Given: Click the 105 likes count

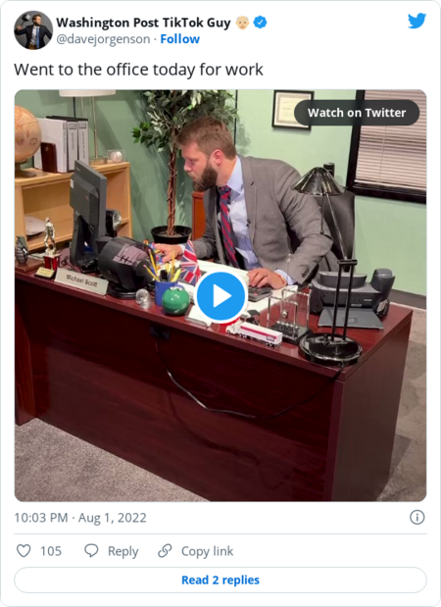Looking at the screenshot, I should [x=51, y=551].
